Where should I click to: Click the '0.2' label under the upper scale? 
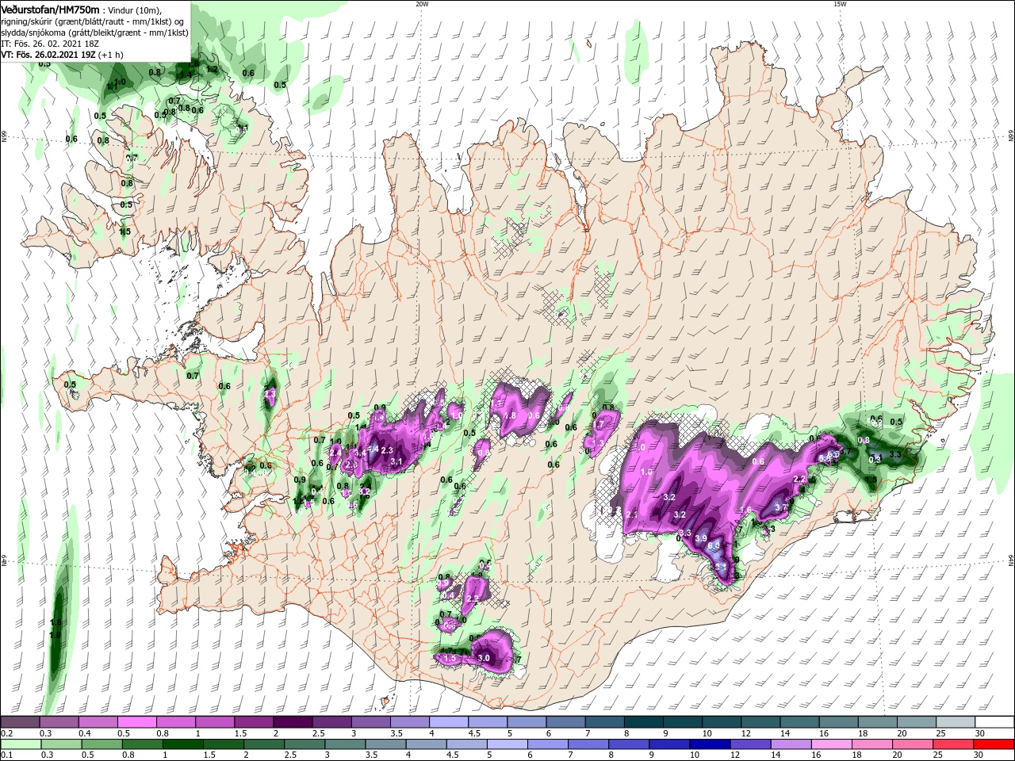pyautogui.click(x=7, y=733)
